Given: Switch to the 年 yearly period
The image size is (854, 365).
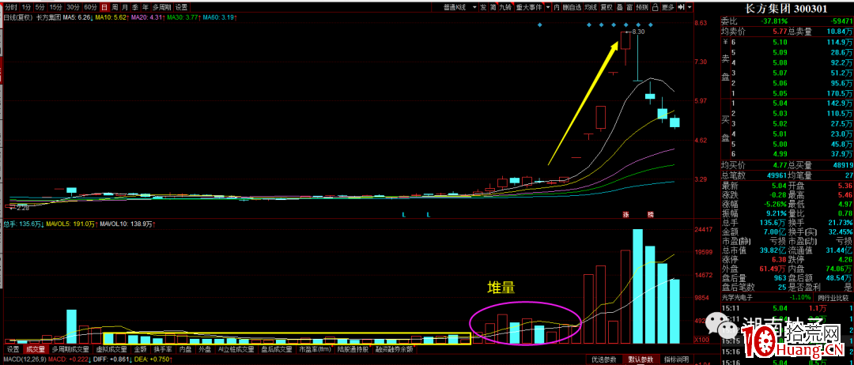Looking at the screenshot, I should [x=145, y=7].
